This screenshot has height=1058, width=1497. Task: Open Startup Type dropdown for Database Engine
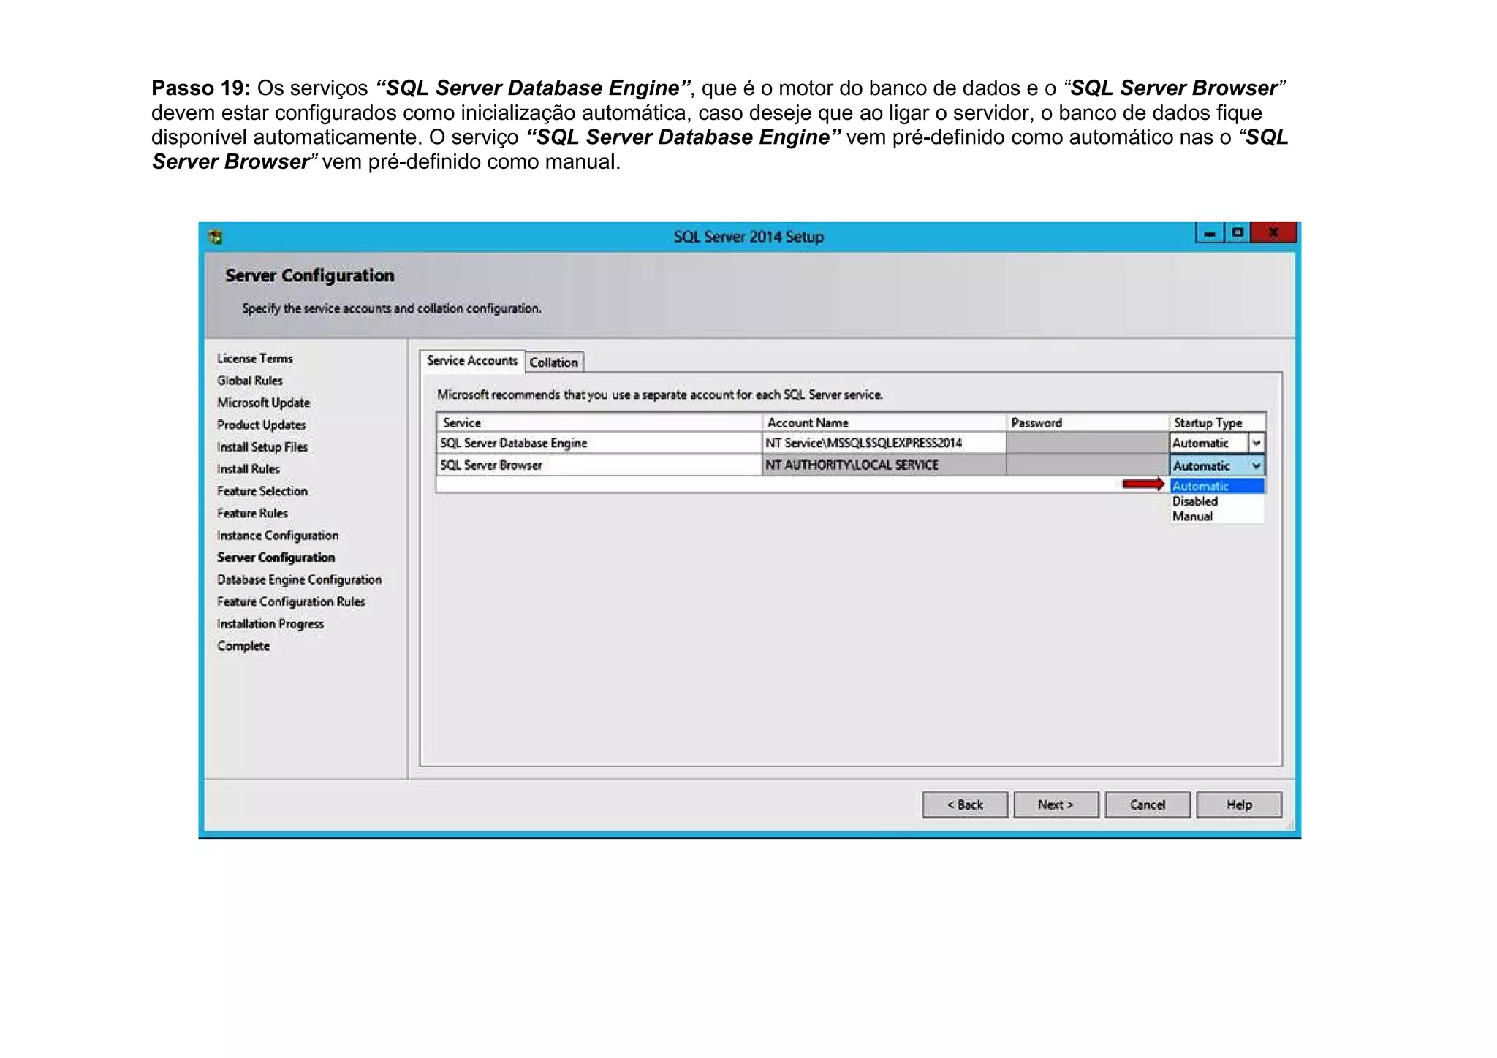[1256, 443]
